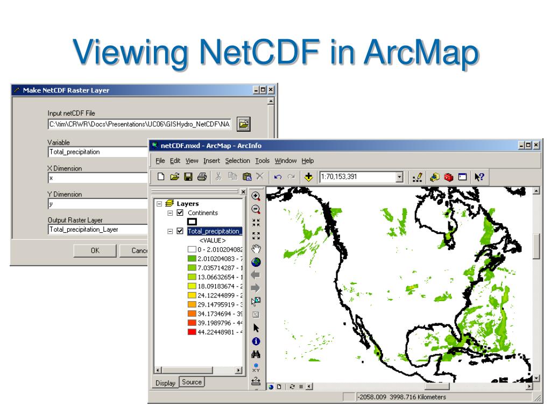Click OK in NetCDF dialog
Image resolution: width=551 pixels, height=413 pixels.
pyautogui.click(x=95, y=251)
